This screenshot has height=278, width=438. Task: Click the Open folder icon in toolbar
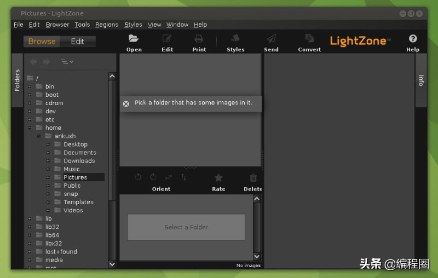coord(134,38)
